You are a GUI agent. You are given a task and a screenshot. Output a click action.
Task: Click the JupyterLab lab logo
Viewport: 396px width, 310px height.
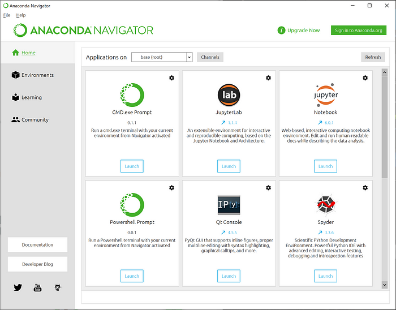point(229,95)
